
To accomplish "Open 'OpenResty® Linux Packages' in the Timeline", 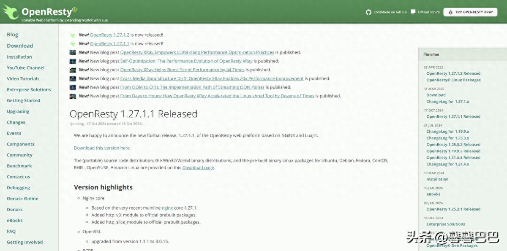I will point(453,80).
